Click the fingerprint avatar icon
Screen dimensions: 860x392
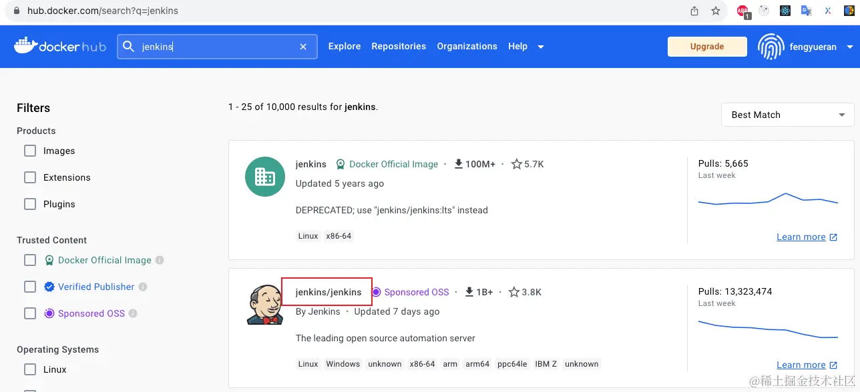point(771,47)
